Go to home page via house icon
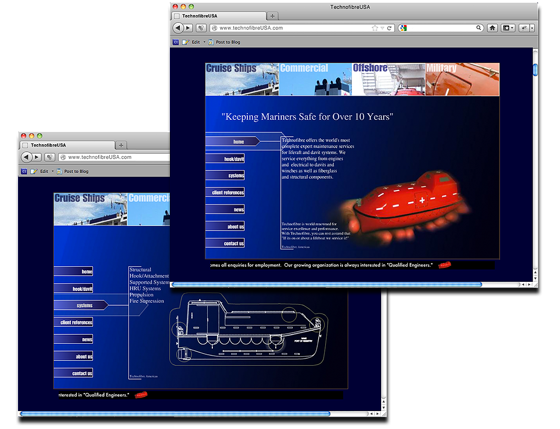The image size is (560, 429). 493,28
